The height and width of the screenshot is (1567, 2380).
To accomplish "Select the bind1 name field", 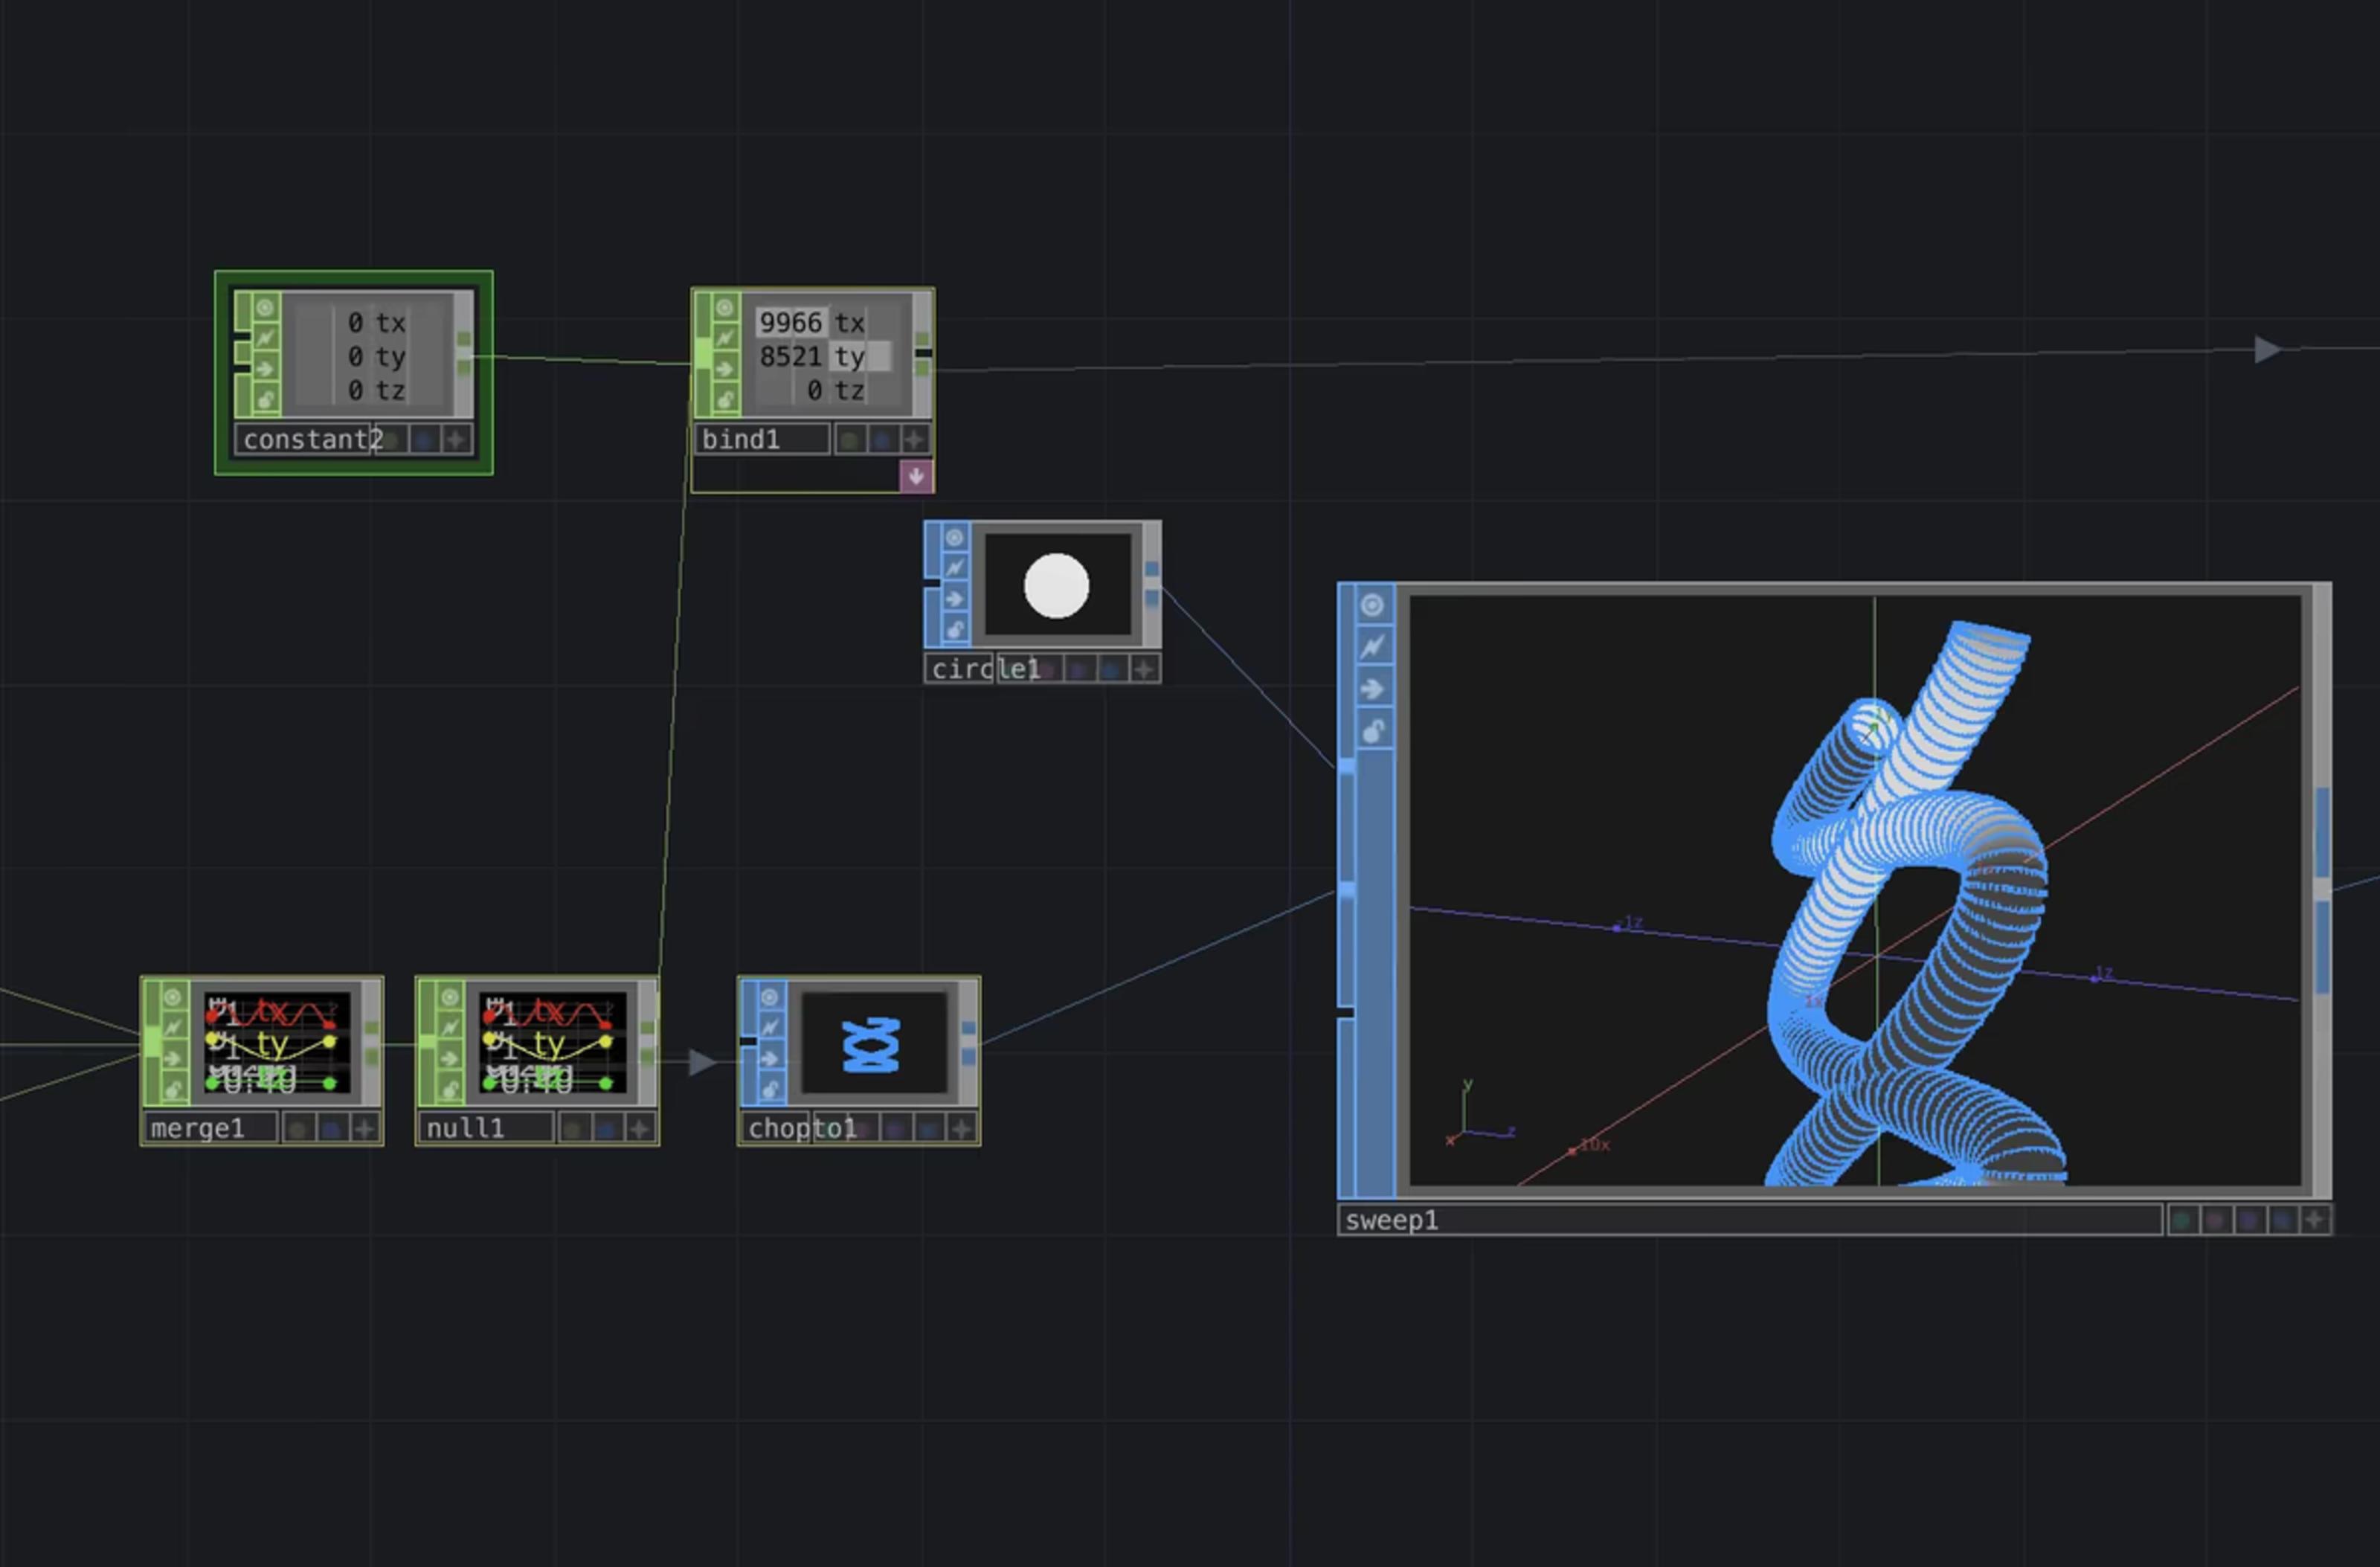I will [762, 439].
